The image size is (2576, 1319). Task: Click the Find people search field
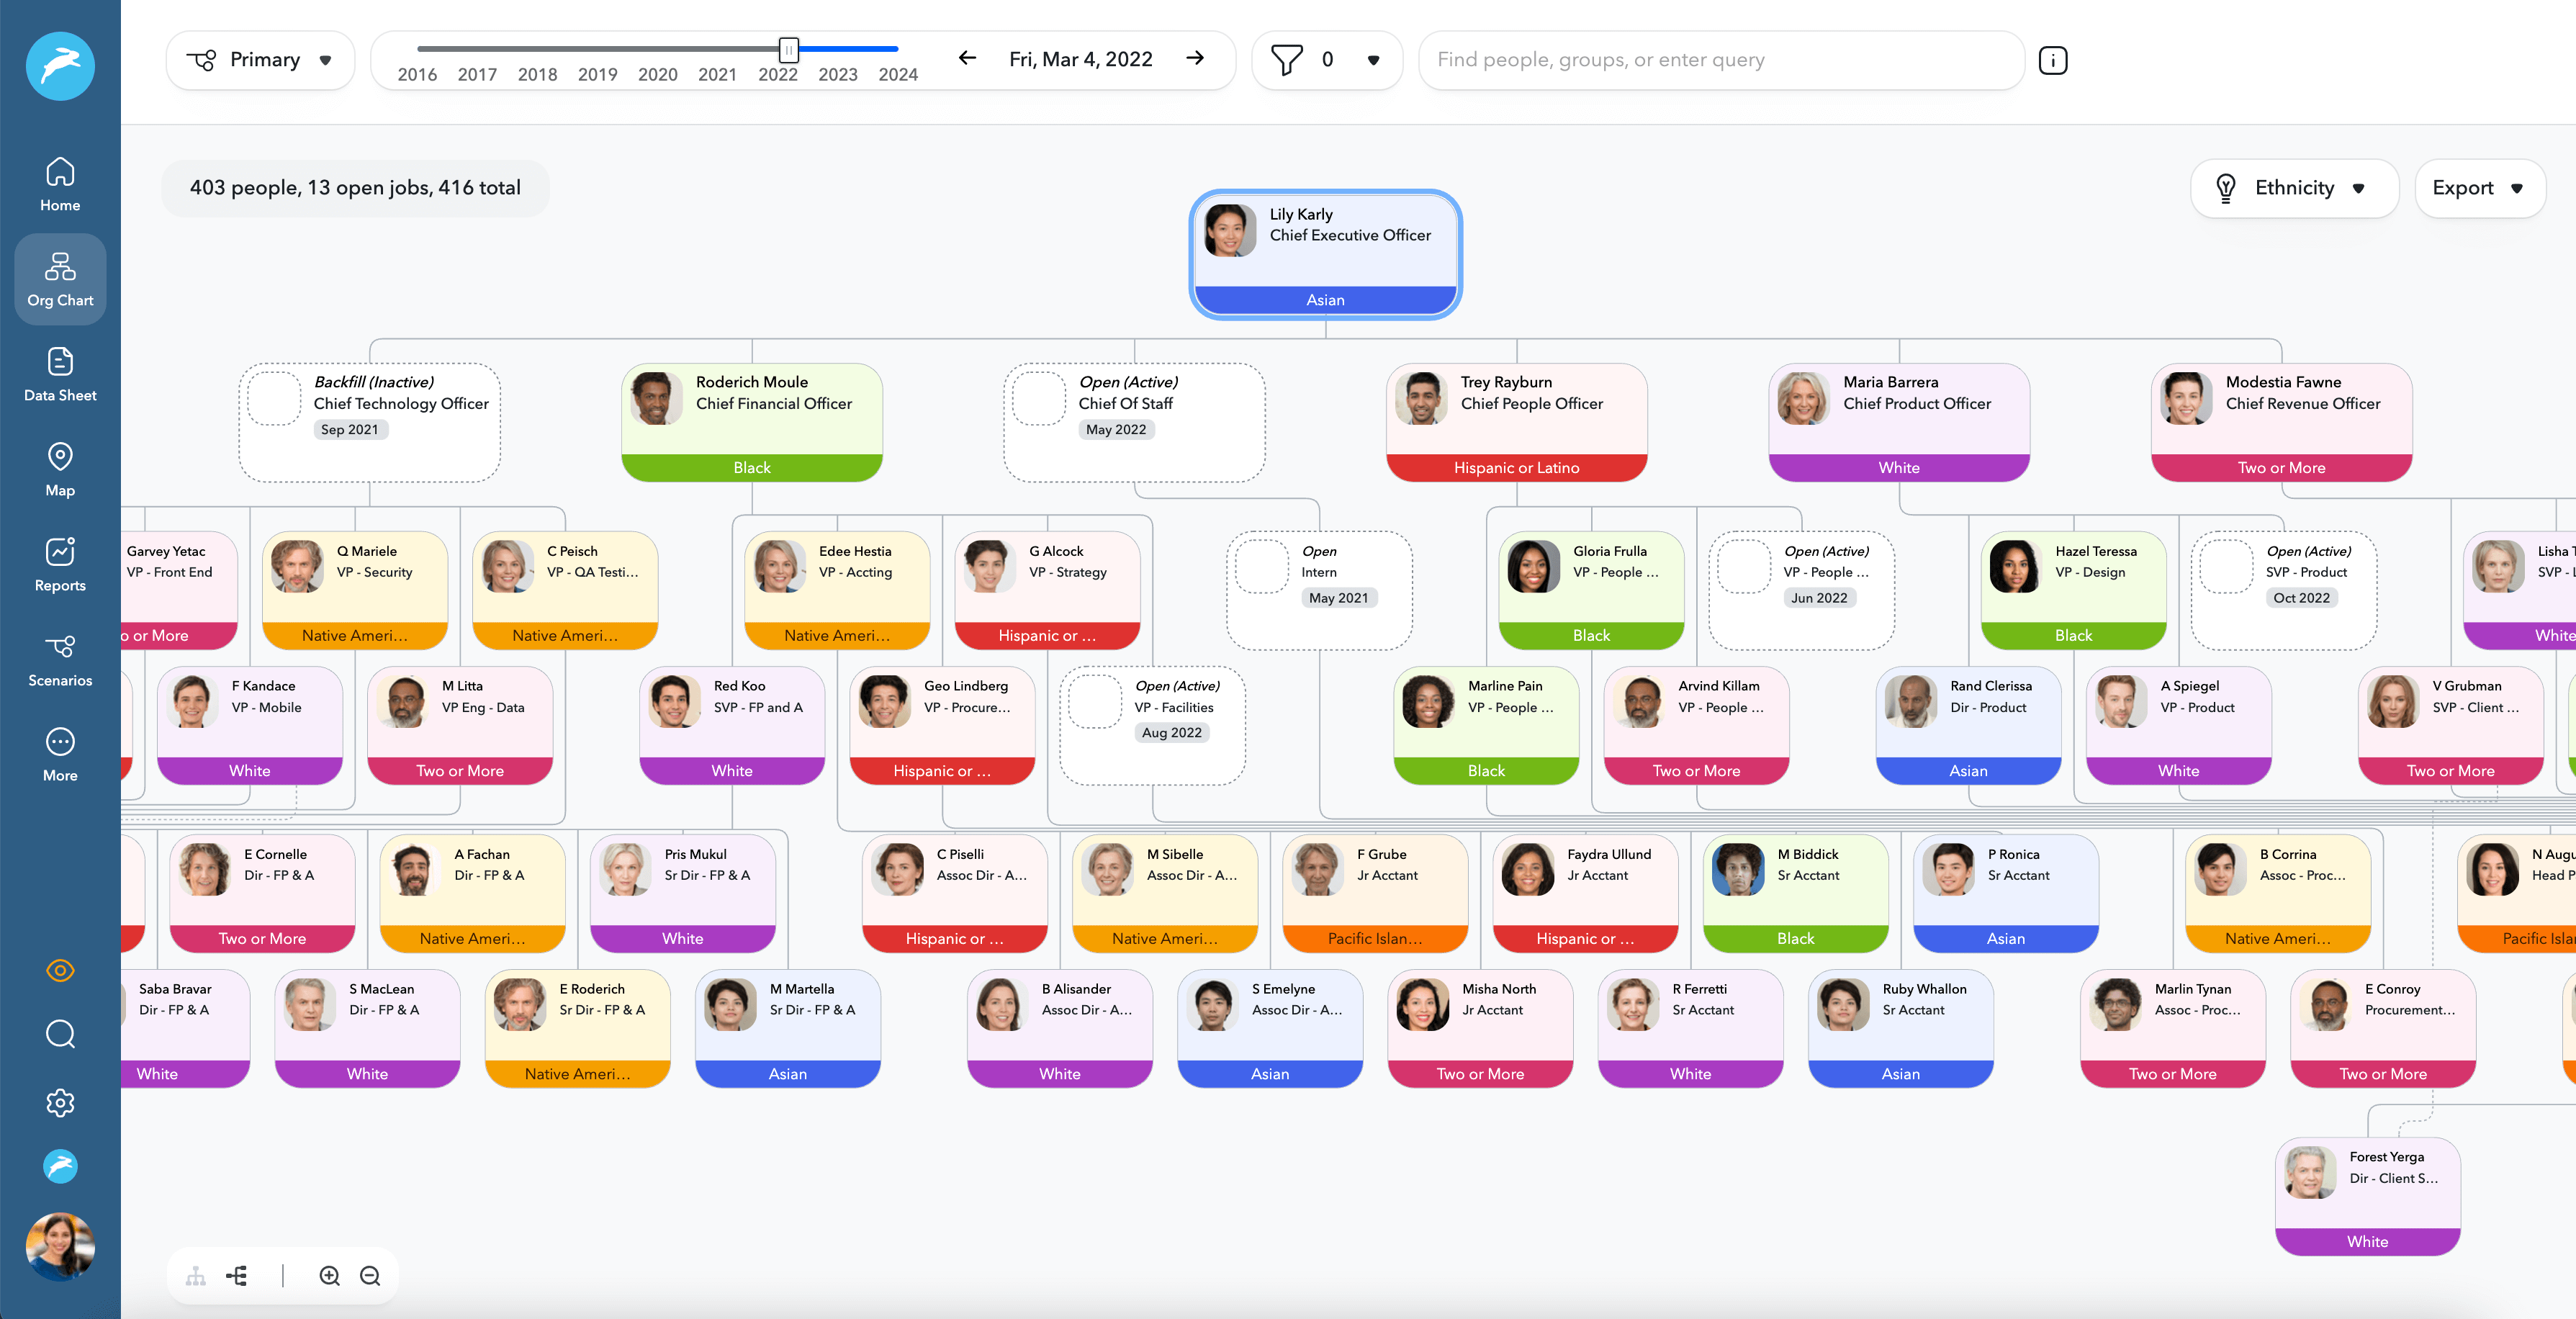click(1720, 59)
